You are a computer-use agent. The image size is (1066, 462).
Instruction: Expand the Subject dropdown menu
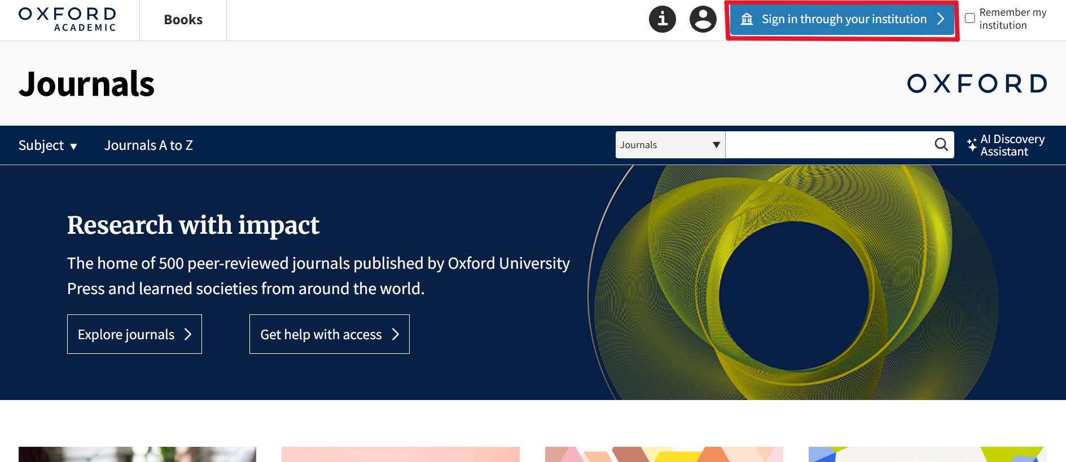point(47,145)
